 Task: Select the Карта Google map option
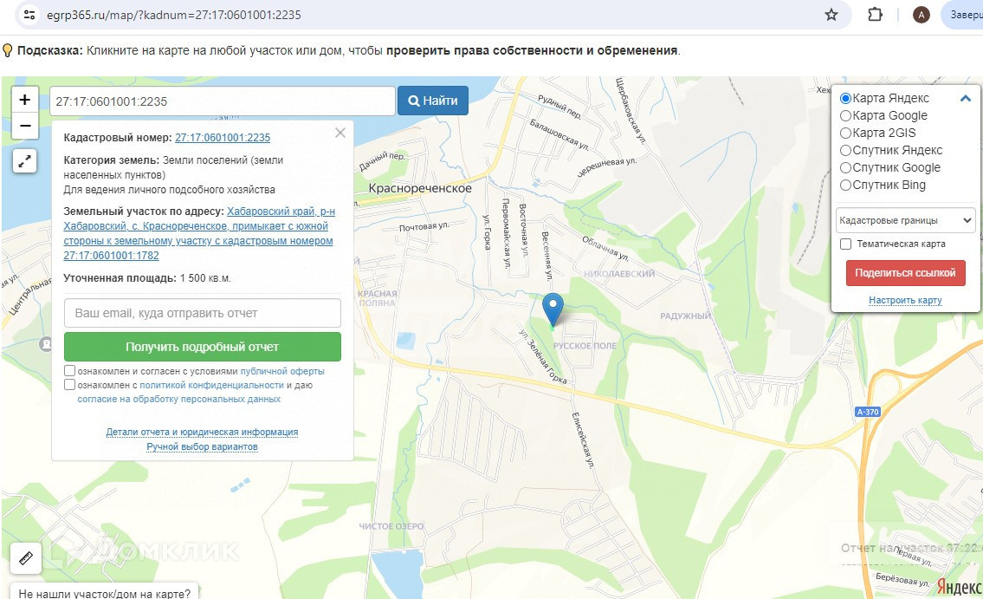point(845,116)
